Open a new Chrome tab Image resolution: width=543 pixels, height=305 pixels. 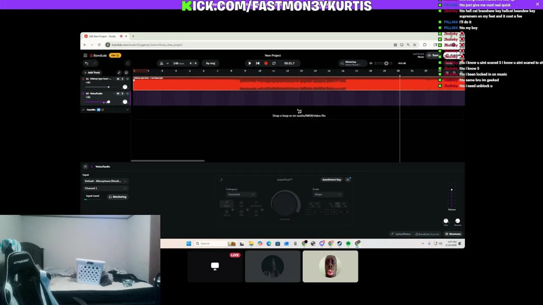click(x=133, y=36)
